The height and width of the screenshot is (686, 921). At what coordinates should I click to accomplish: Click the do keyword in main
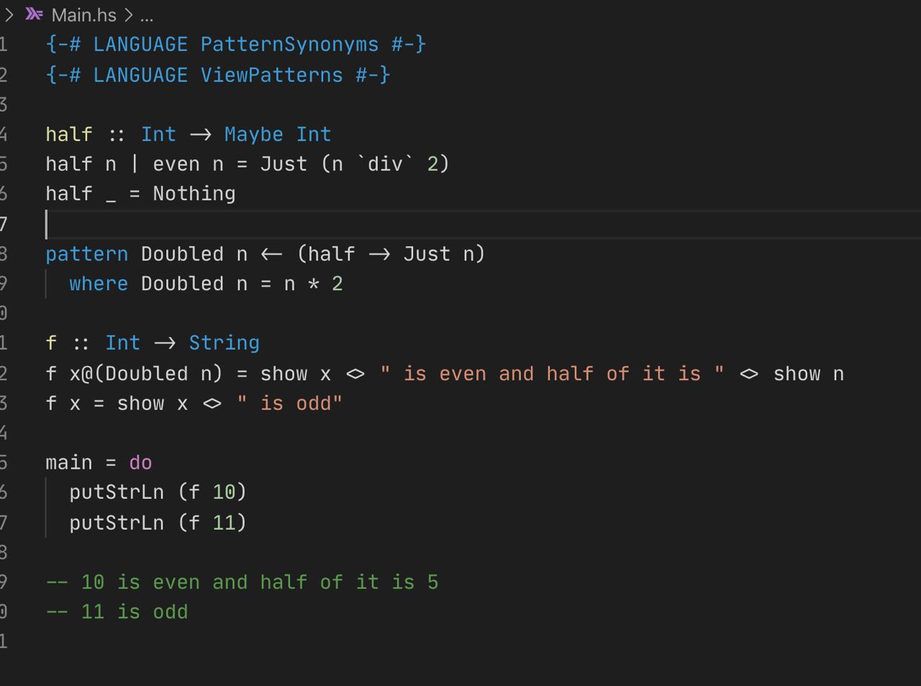140,462
